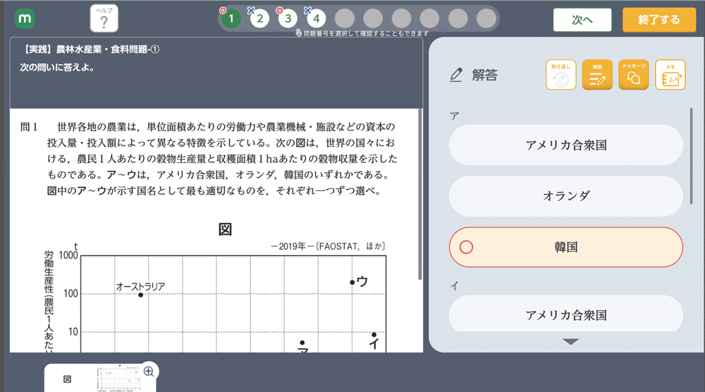The width and height of the screenshot is (705, 392).
Task: Open the メモ notebook icon
Action: click(x=670, y=75)
